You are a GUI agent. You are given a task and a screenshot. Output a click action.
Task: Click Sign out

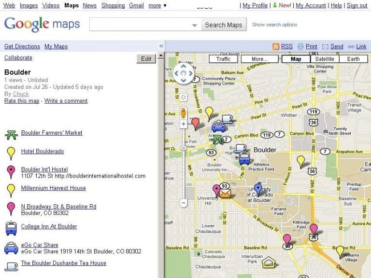[357, 5]
